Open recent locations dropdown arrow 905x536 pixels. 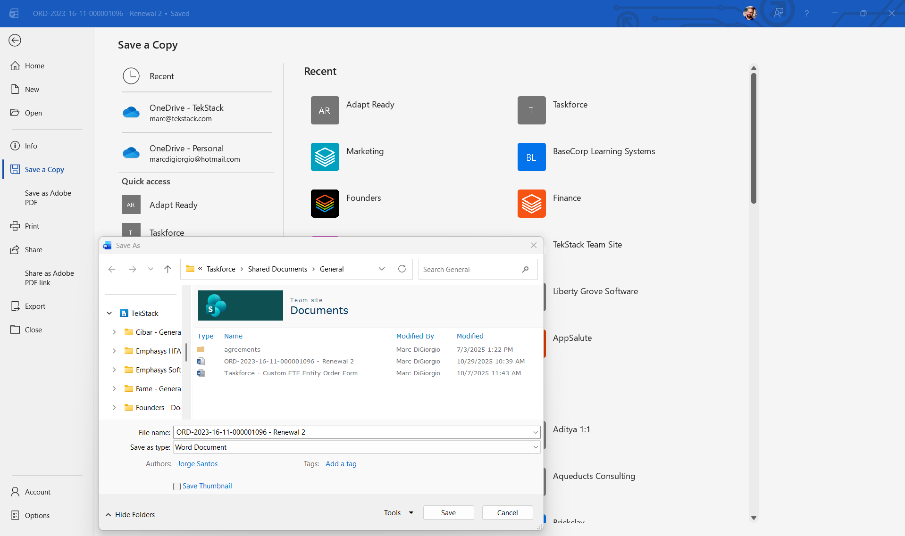pyautogui.click(x=151, y=269)
